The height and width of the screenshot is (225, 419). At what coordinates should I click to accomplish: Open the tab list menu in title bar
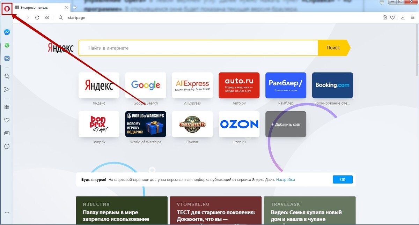coord(382,2)
